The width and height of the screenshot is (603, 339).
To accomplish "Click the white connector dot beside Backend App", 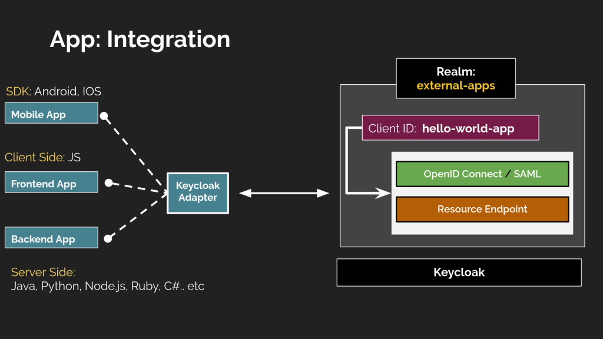I will click(x=107, y=238).
